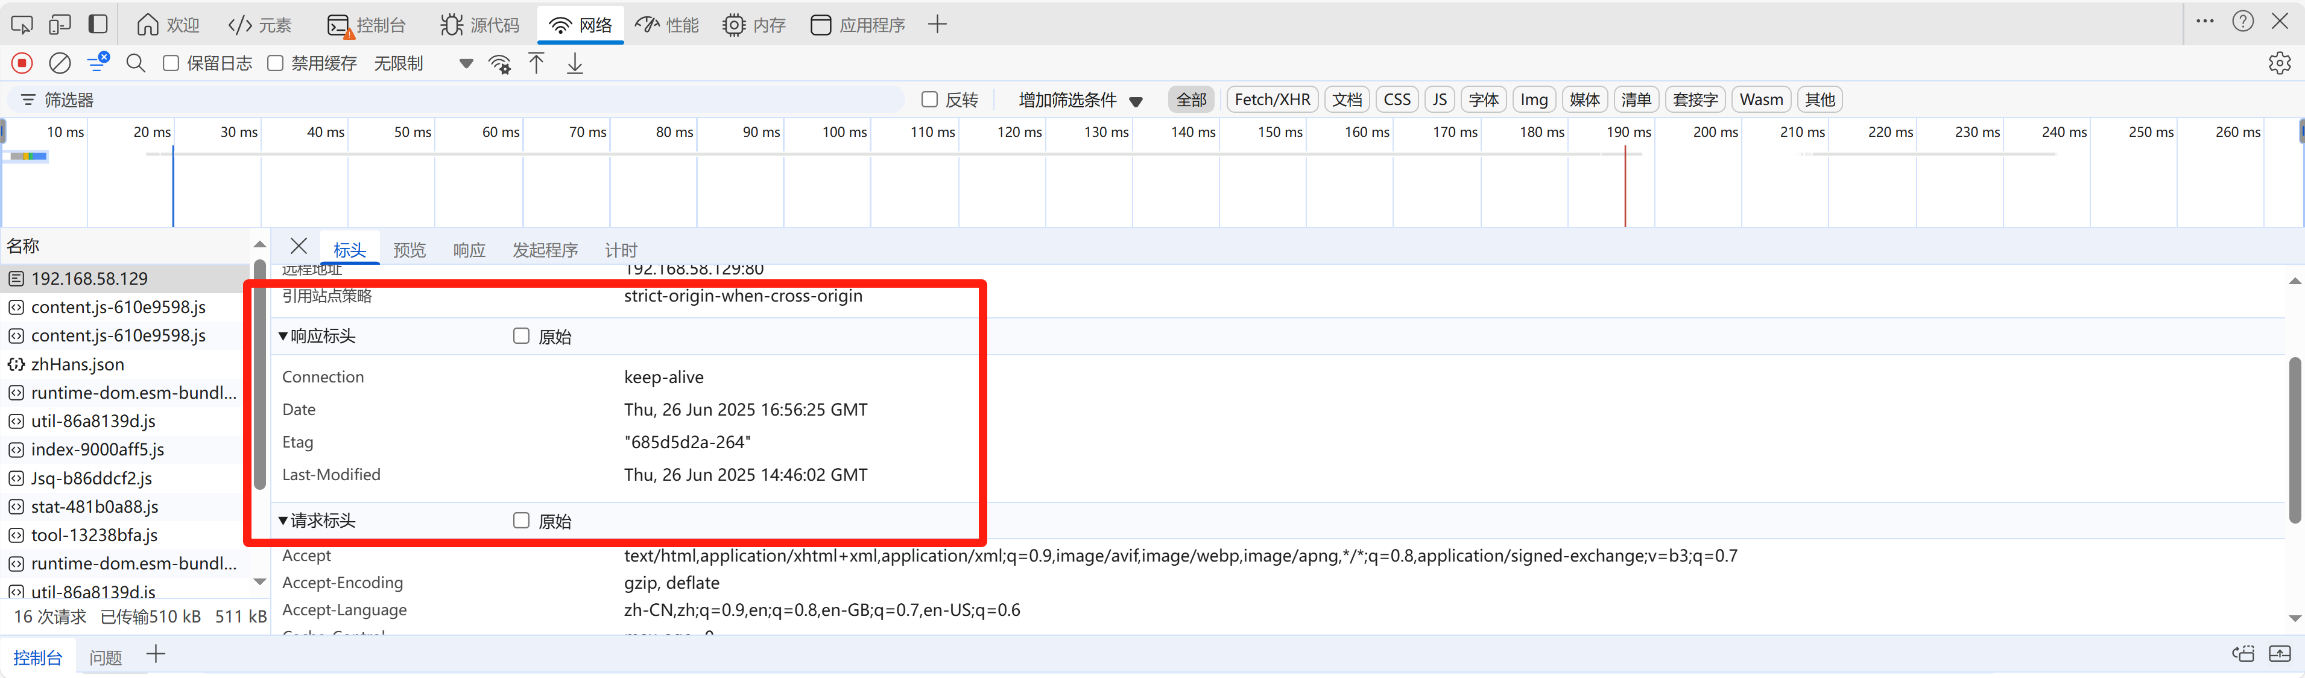This screenshot has width=2305, height=678.
Task: Enable the 禁用缓存 checkbox
Action: [x=276, y=63]
